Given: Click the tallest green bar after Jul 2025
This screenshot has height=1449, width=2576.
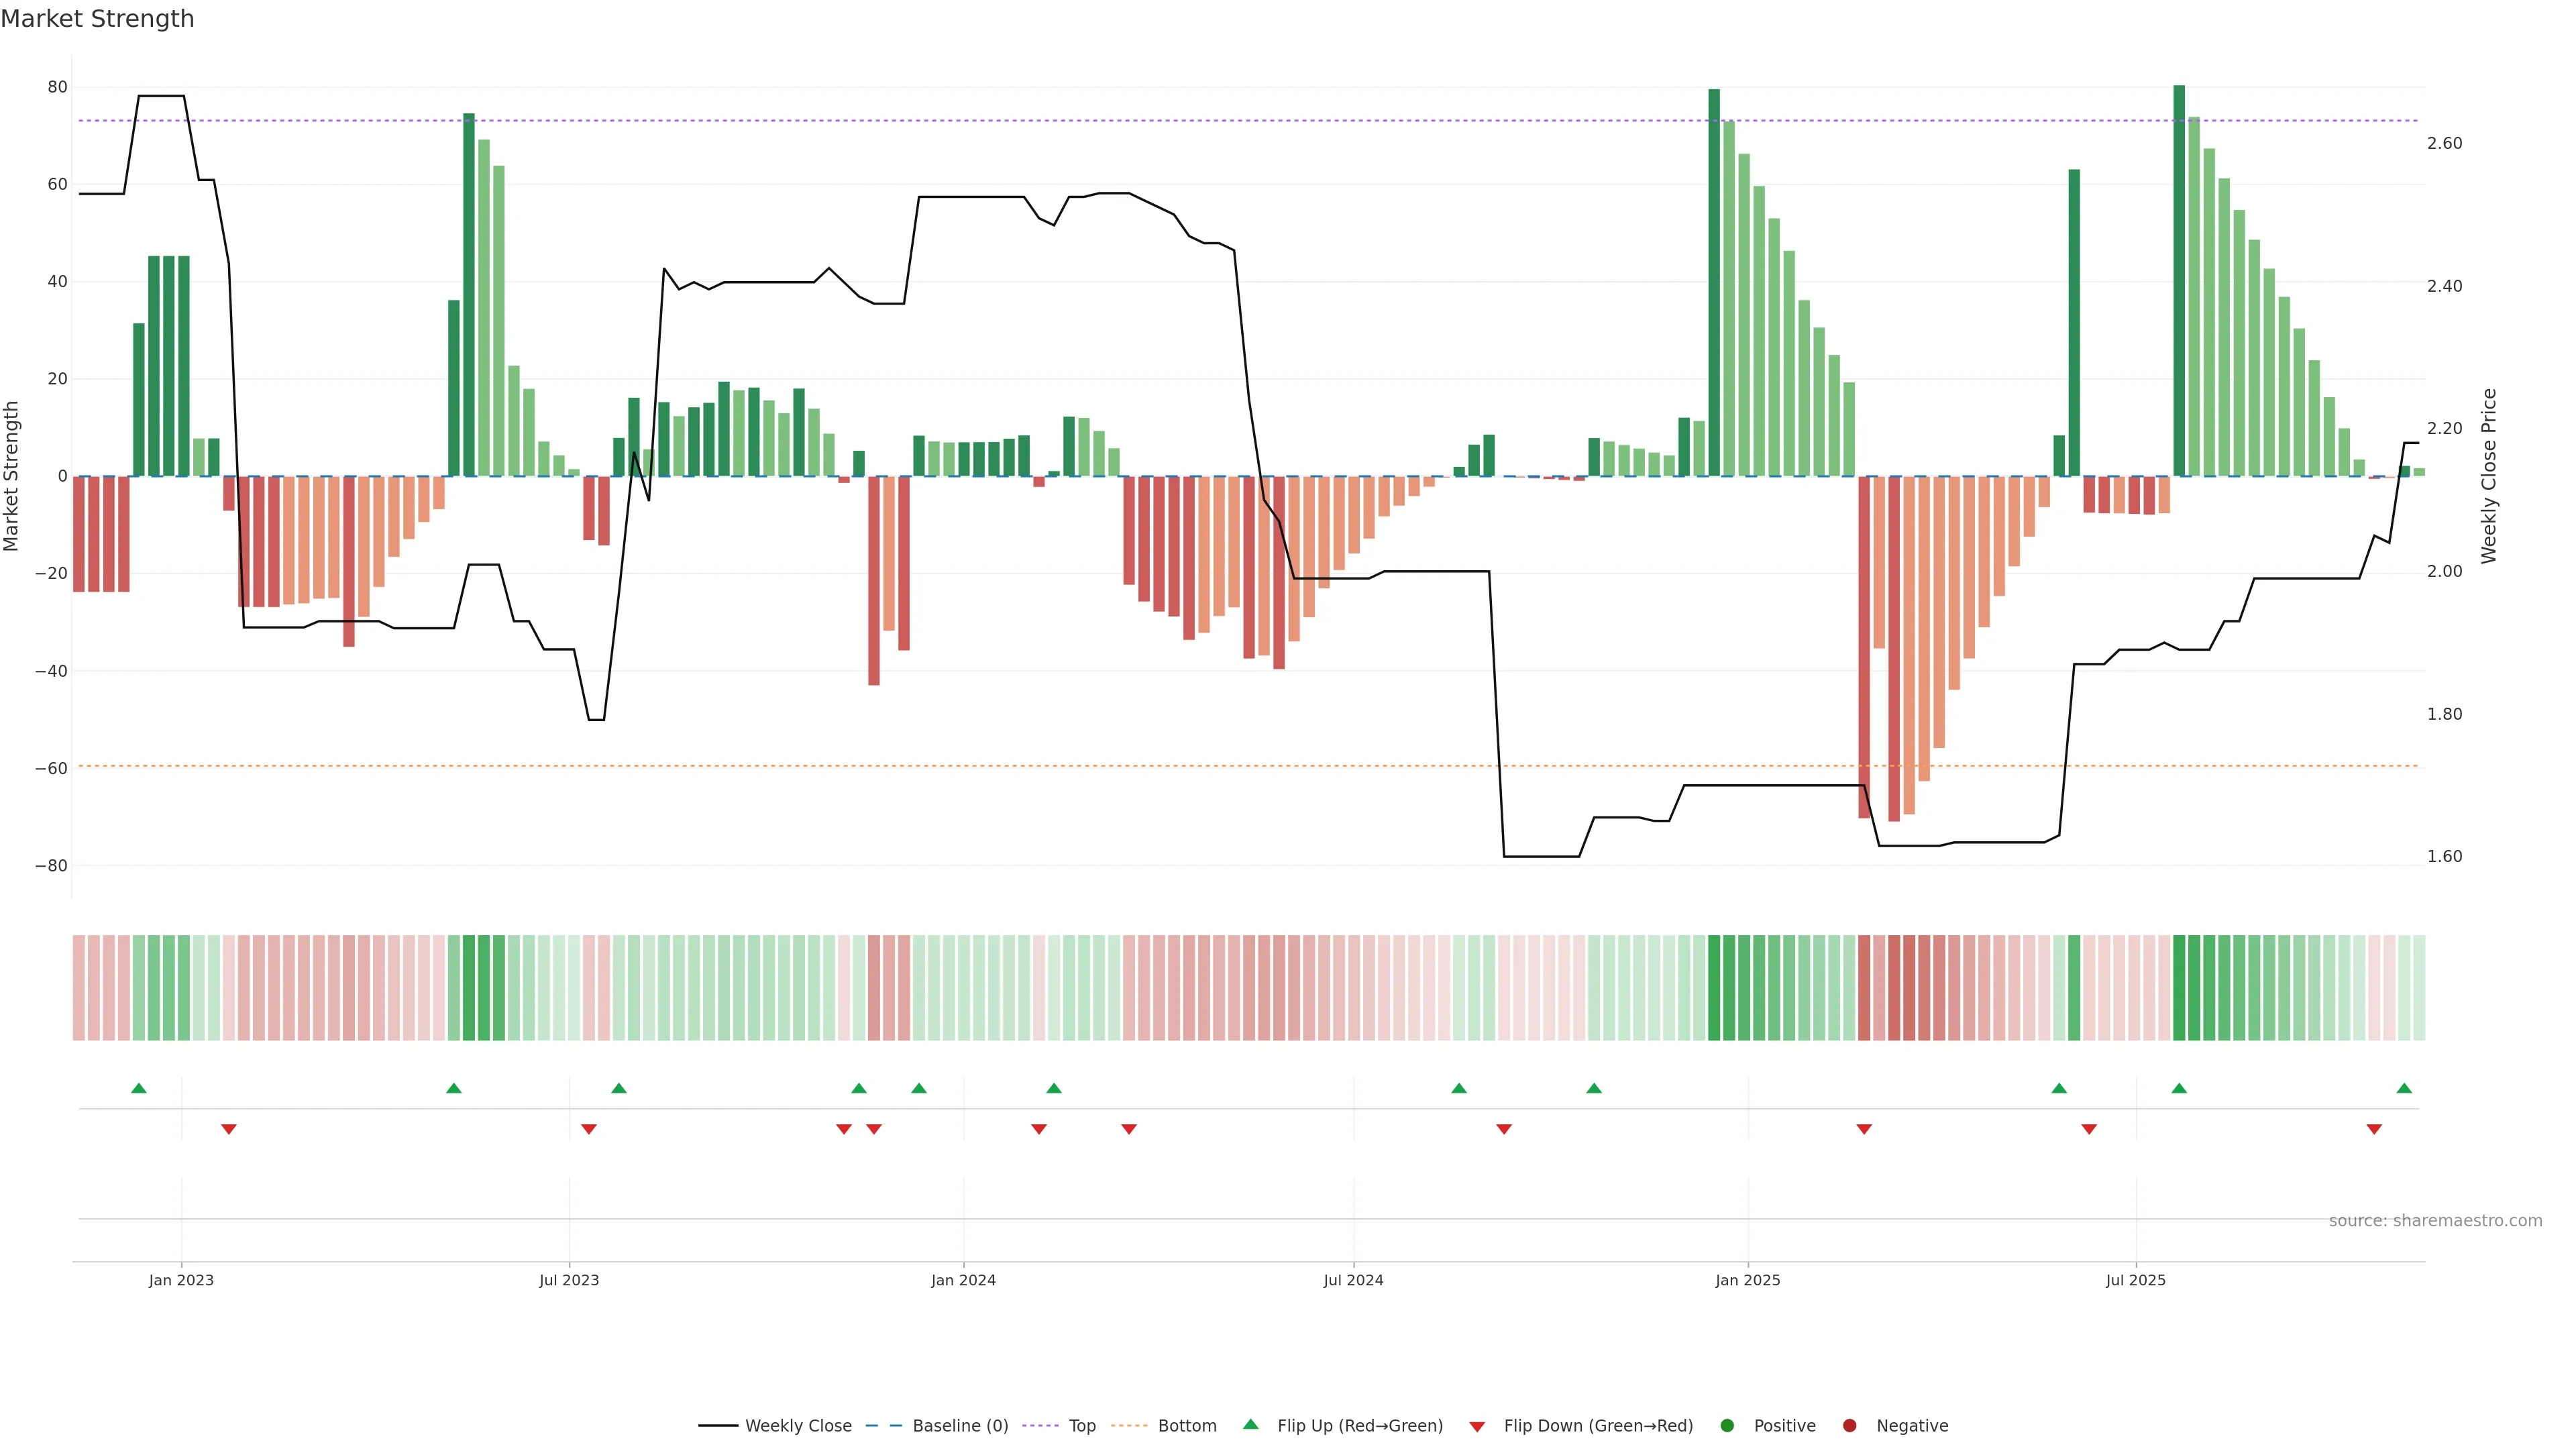Looking at the screenshot, I should click(x=2179, y=280).
